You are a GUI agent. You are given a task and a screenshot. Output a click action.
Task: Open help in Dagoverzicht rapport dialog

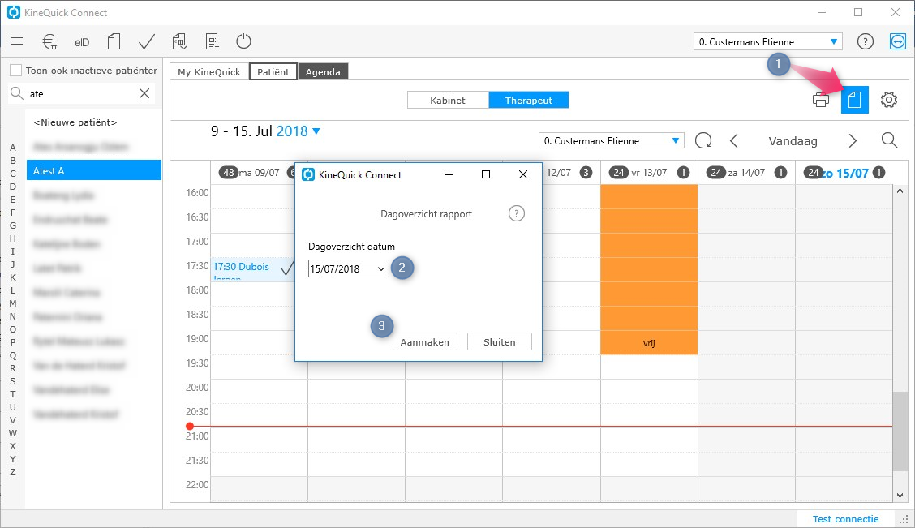517,213
